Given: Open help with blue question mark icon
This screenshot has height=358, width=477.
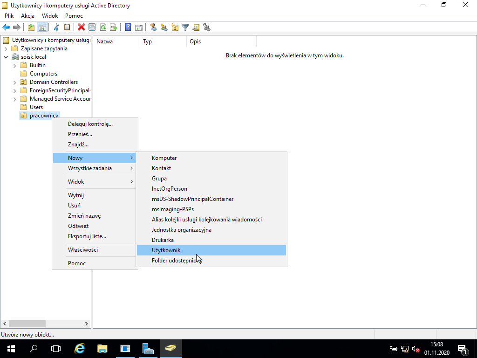Looking at the screenshot, I should pos(128,27).
